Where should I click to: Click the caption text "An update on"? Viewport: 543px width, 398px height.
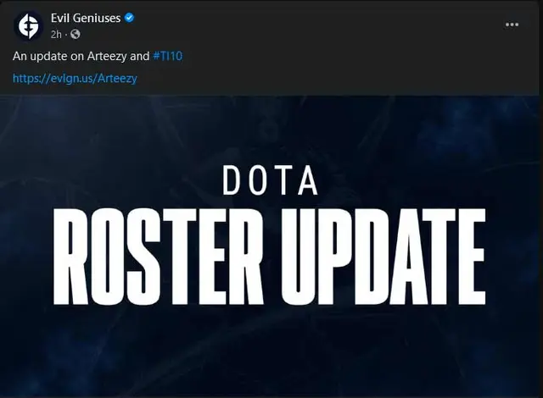48,56
